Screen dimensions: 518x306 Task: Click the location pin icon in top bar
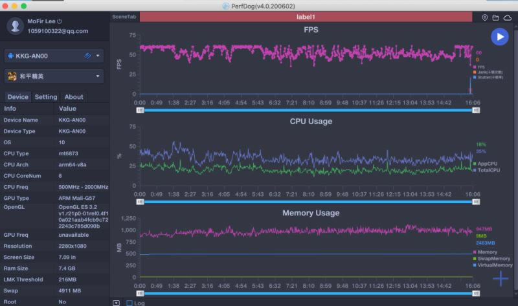click(x=485, y=17)
